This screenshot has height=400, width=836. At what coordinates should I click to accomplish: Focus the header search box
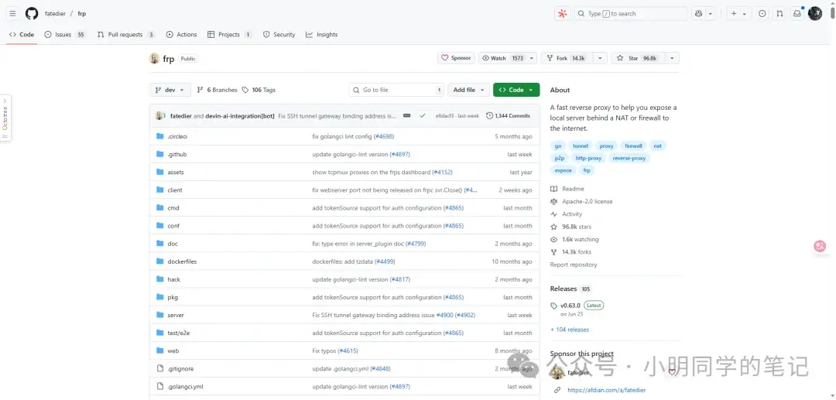[631, 14]
